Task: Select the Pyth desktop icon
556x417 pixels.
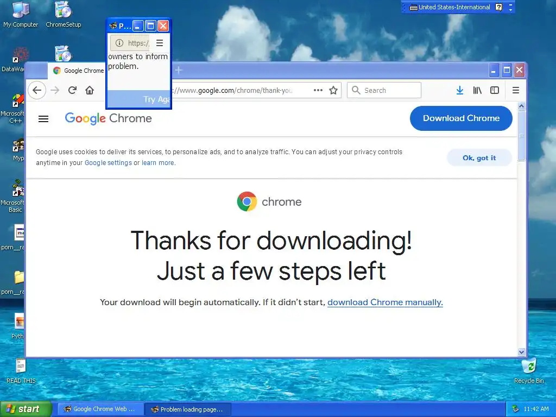Action: point(18,326)
